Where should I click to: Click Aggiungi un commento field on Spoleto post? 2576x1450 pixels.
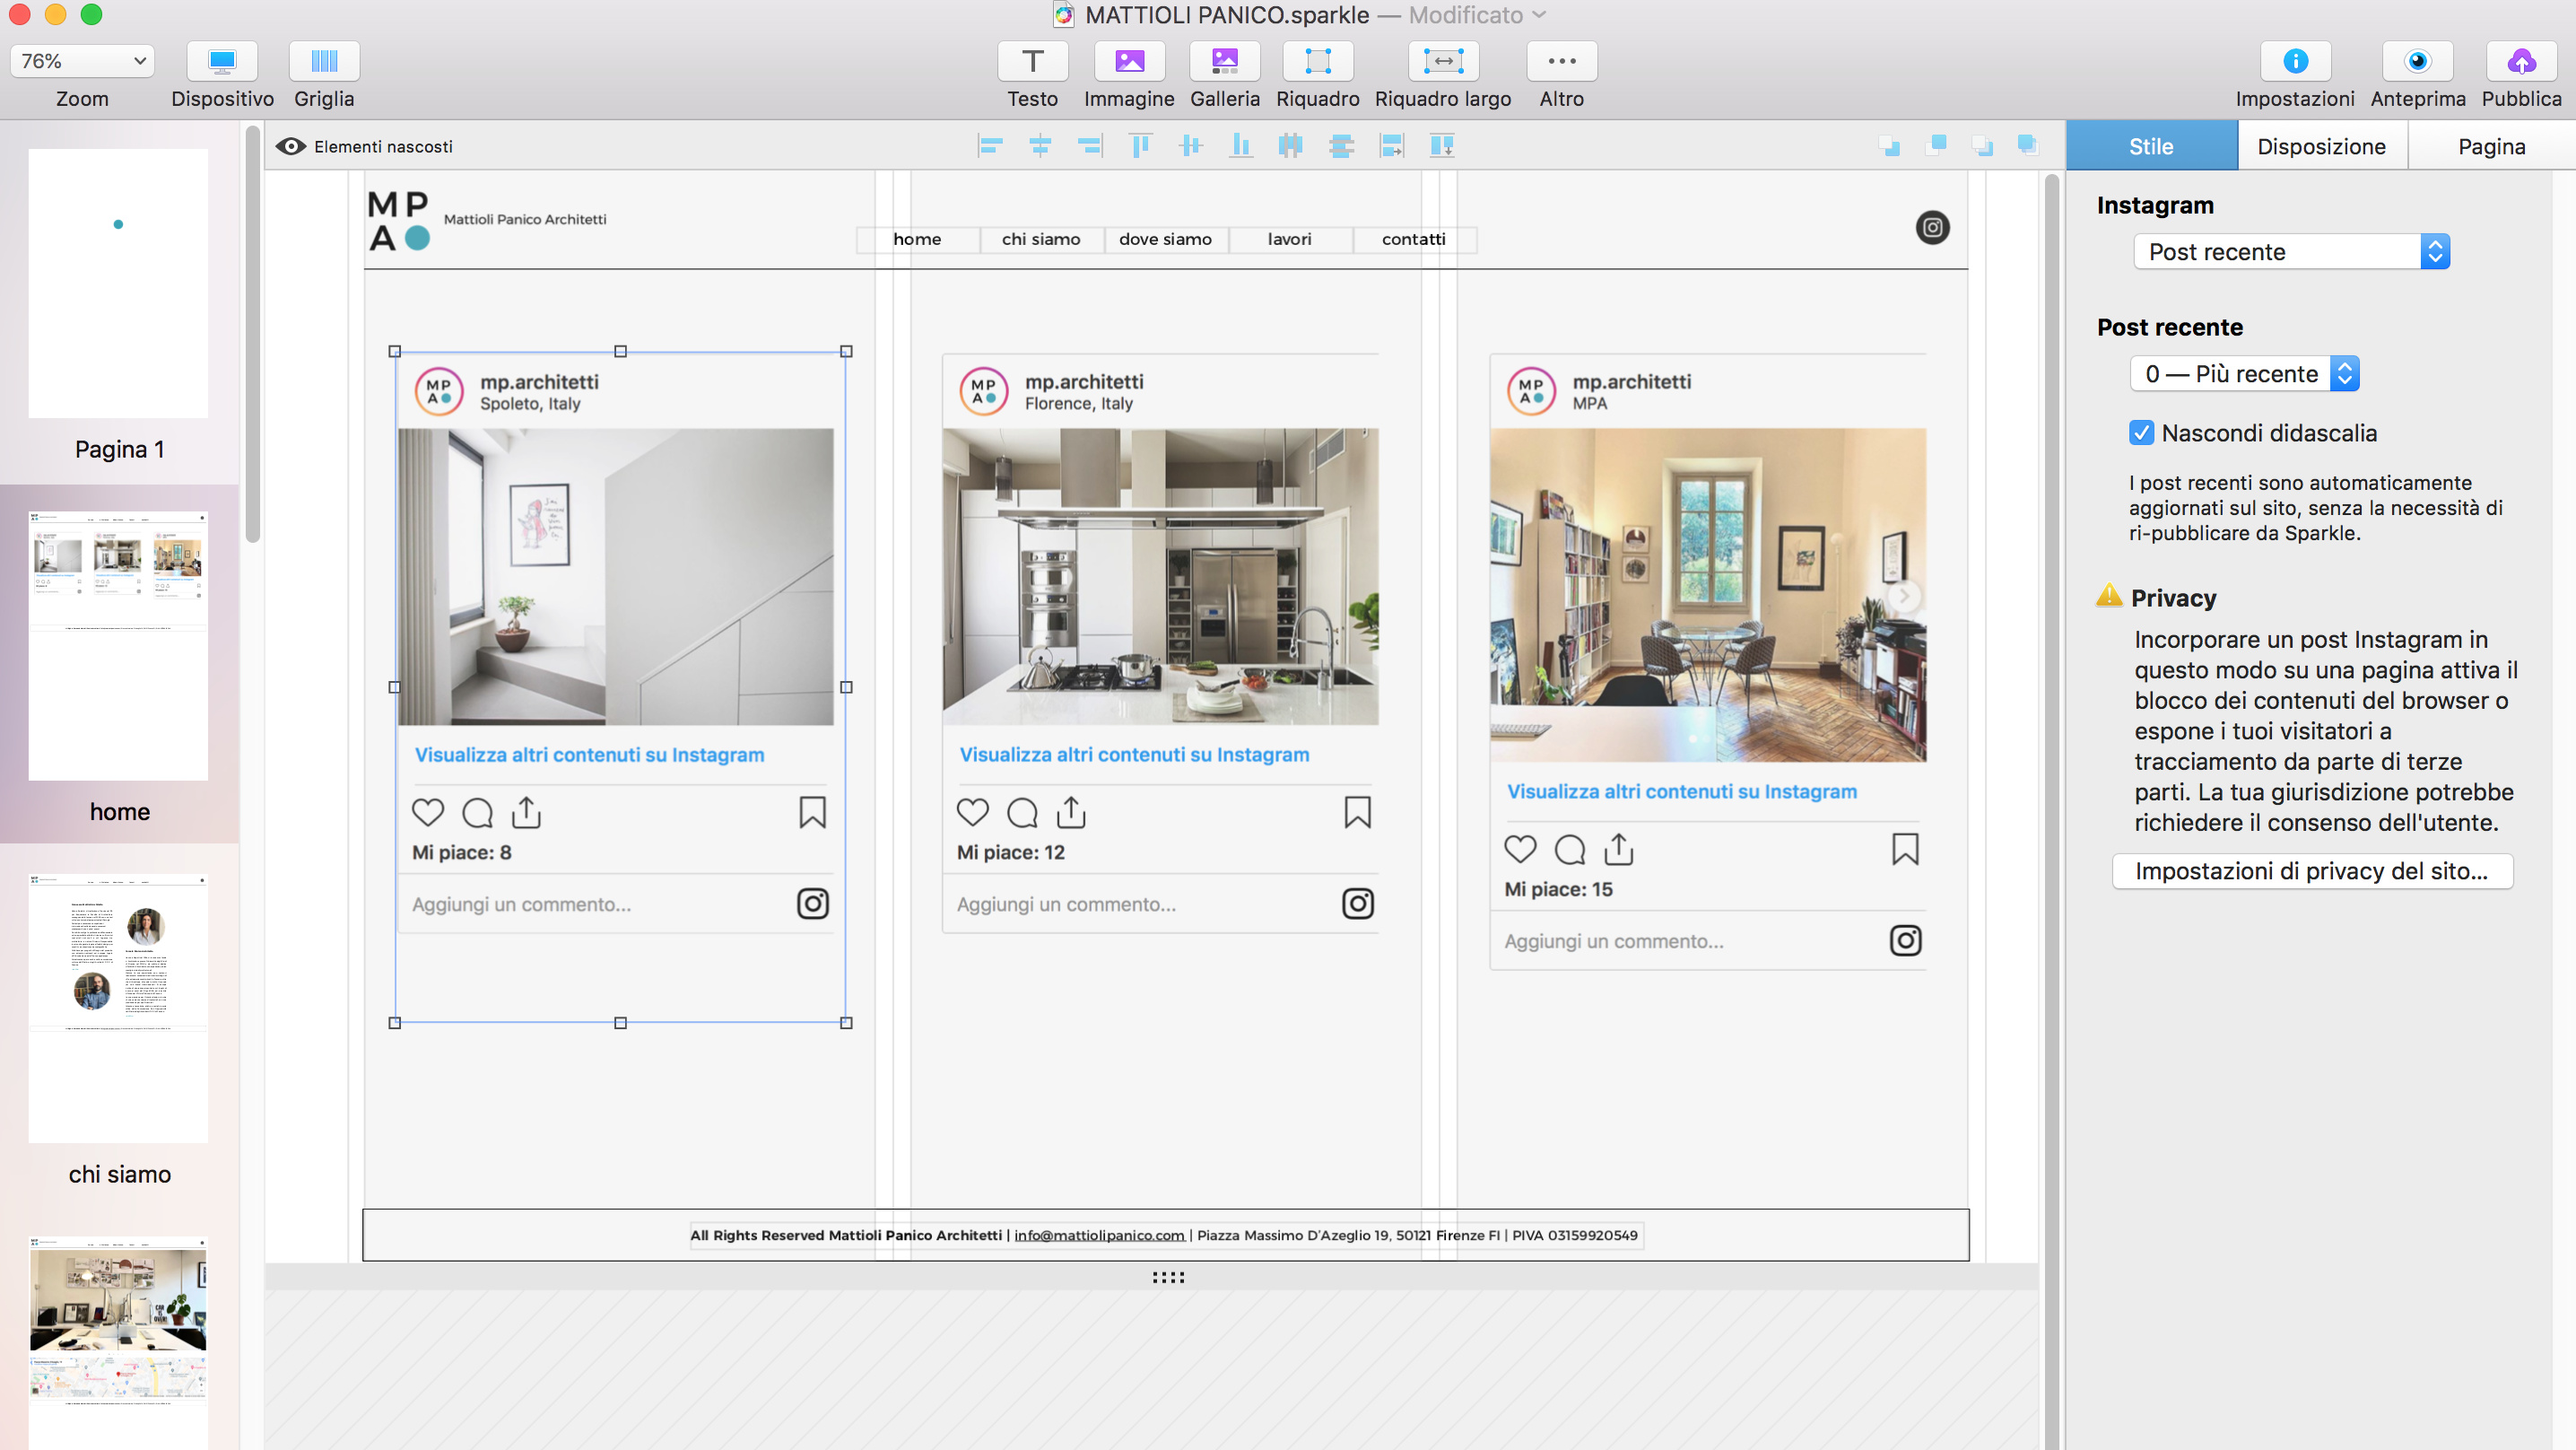tap(521, 904)
